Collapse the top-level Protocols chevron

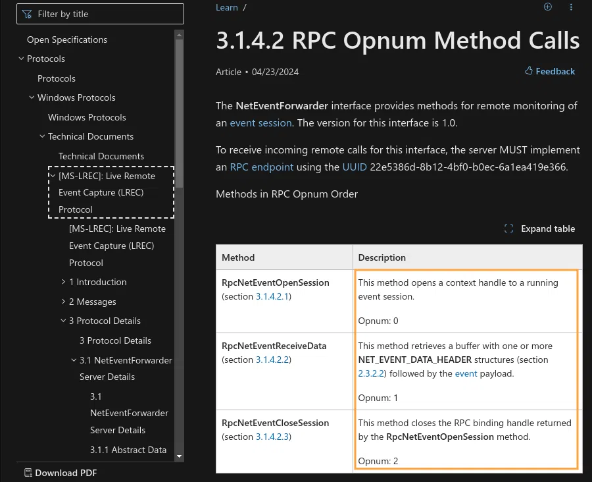[21, 59]
